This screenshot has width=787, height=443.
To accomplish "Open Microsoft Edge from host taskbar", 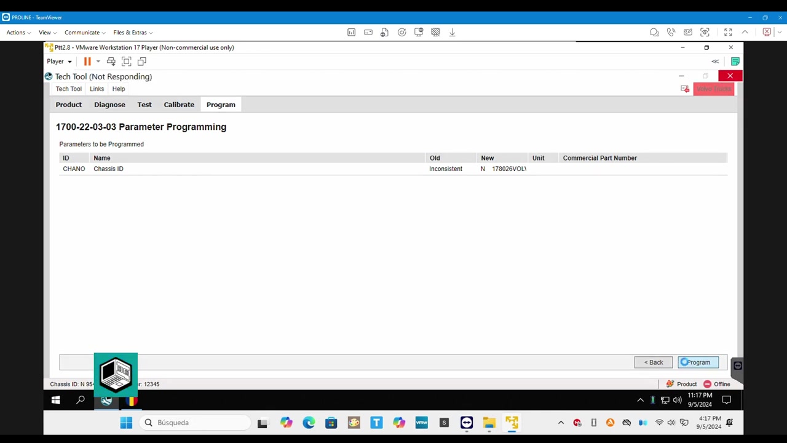I will pos(309,423).
